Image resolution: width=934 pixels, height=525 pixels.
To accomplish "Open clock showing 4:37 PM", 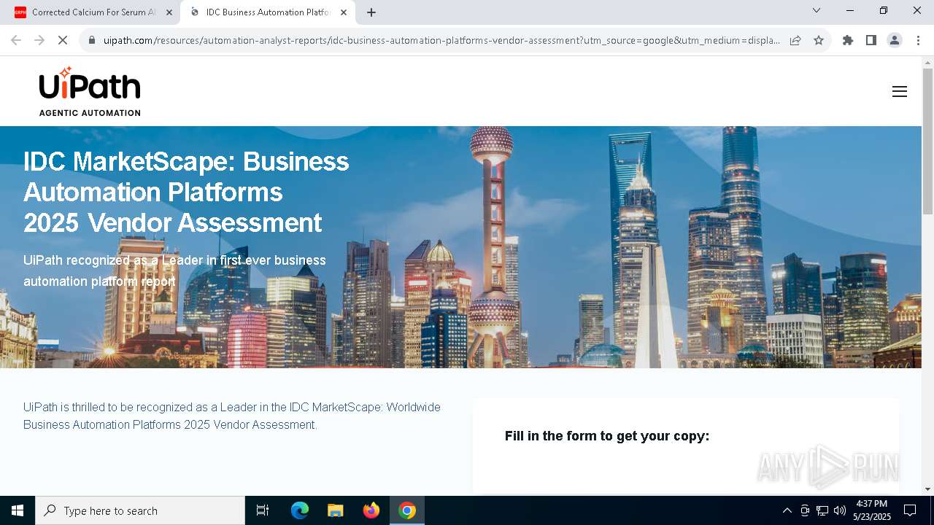I will [872, 510].
